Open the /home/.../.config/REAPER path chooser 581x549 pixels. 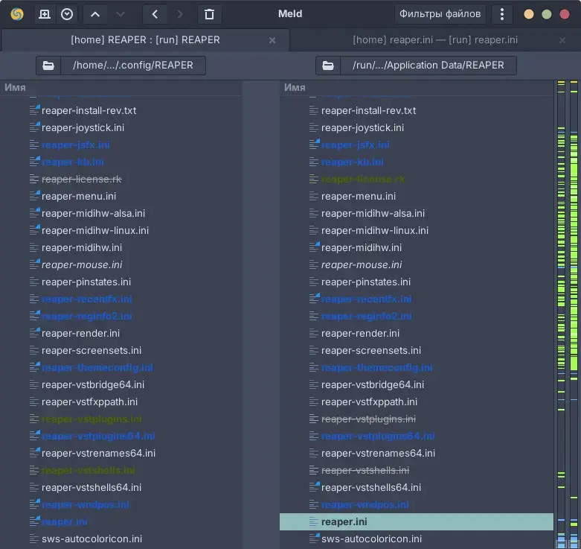[x=132, y=65]
